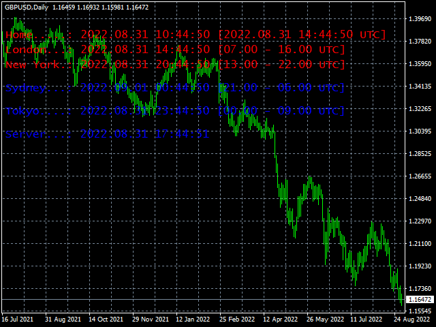
Task: Select the Sydney session time label
Action: (x=174, y=88)
